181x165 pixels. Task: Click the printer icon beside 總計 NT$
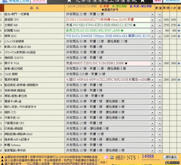112,157
